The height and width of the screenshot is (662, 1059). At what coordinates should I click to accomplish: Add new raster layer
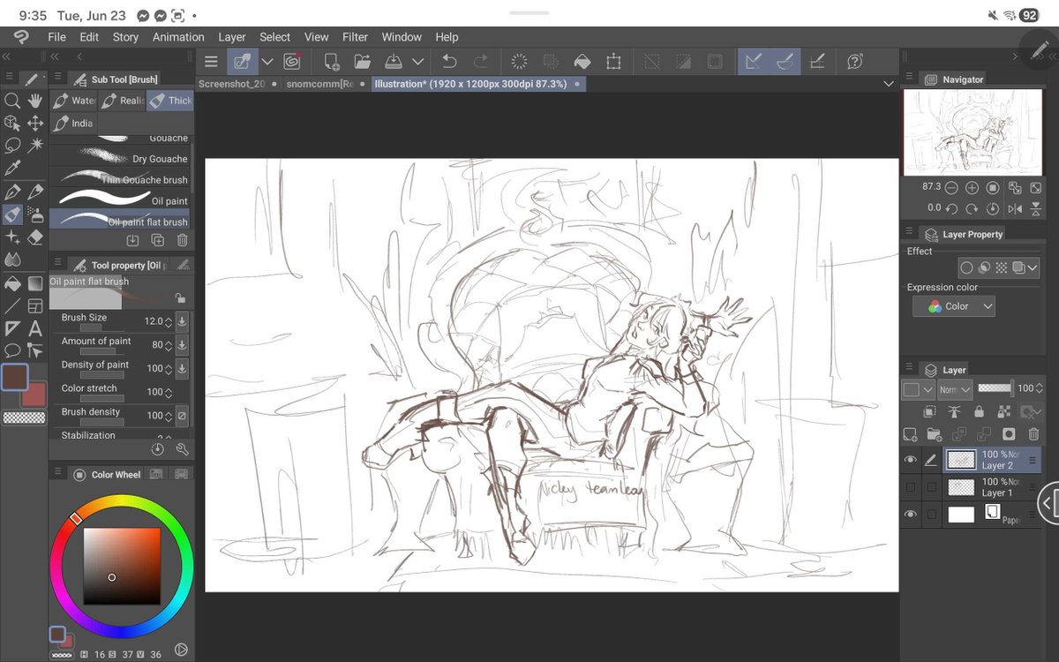click(911, 434)
